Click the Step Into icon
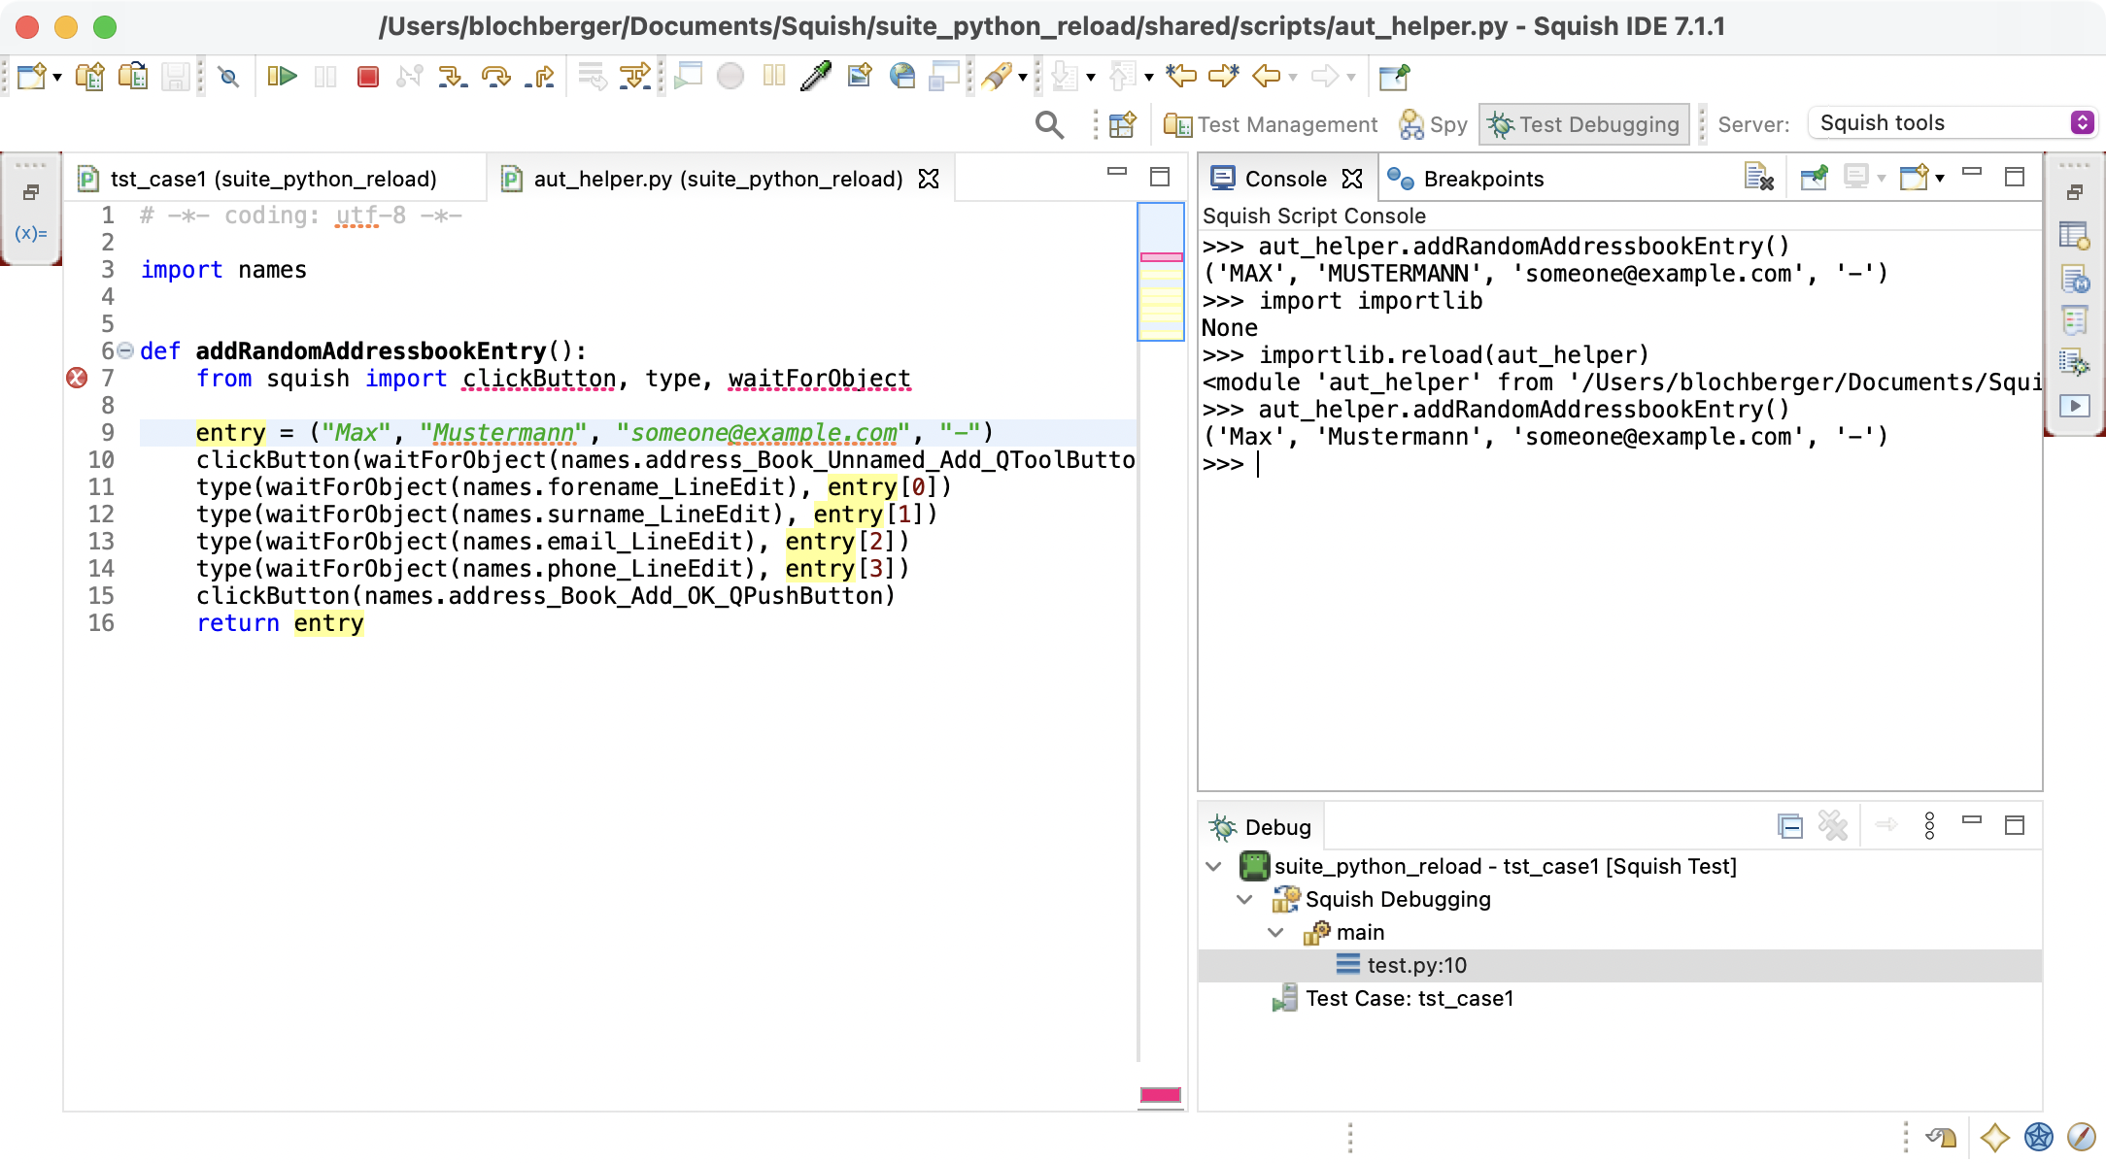This screenshot has height=1163, width=2106. [x=452, y=76]
